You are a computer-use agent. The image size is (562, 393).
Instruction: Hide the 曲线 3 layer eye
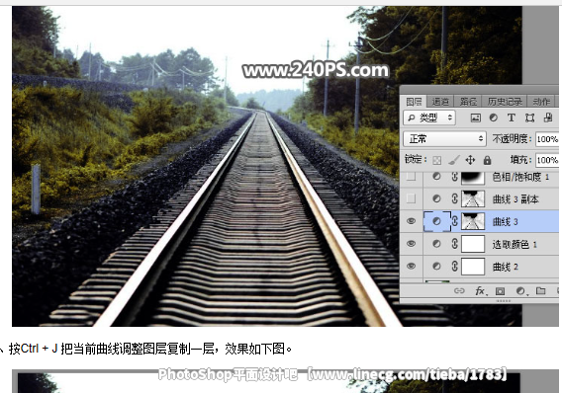(x=411, y=221)
